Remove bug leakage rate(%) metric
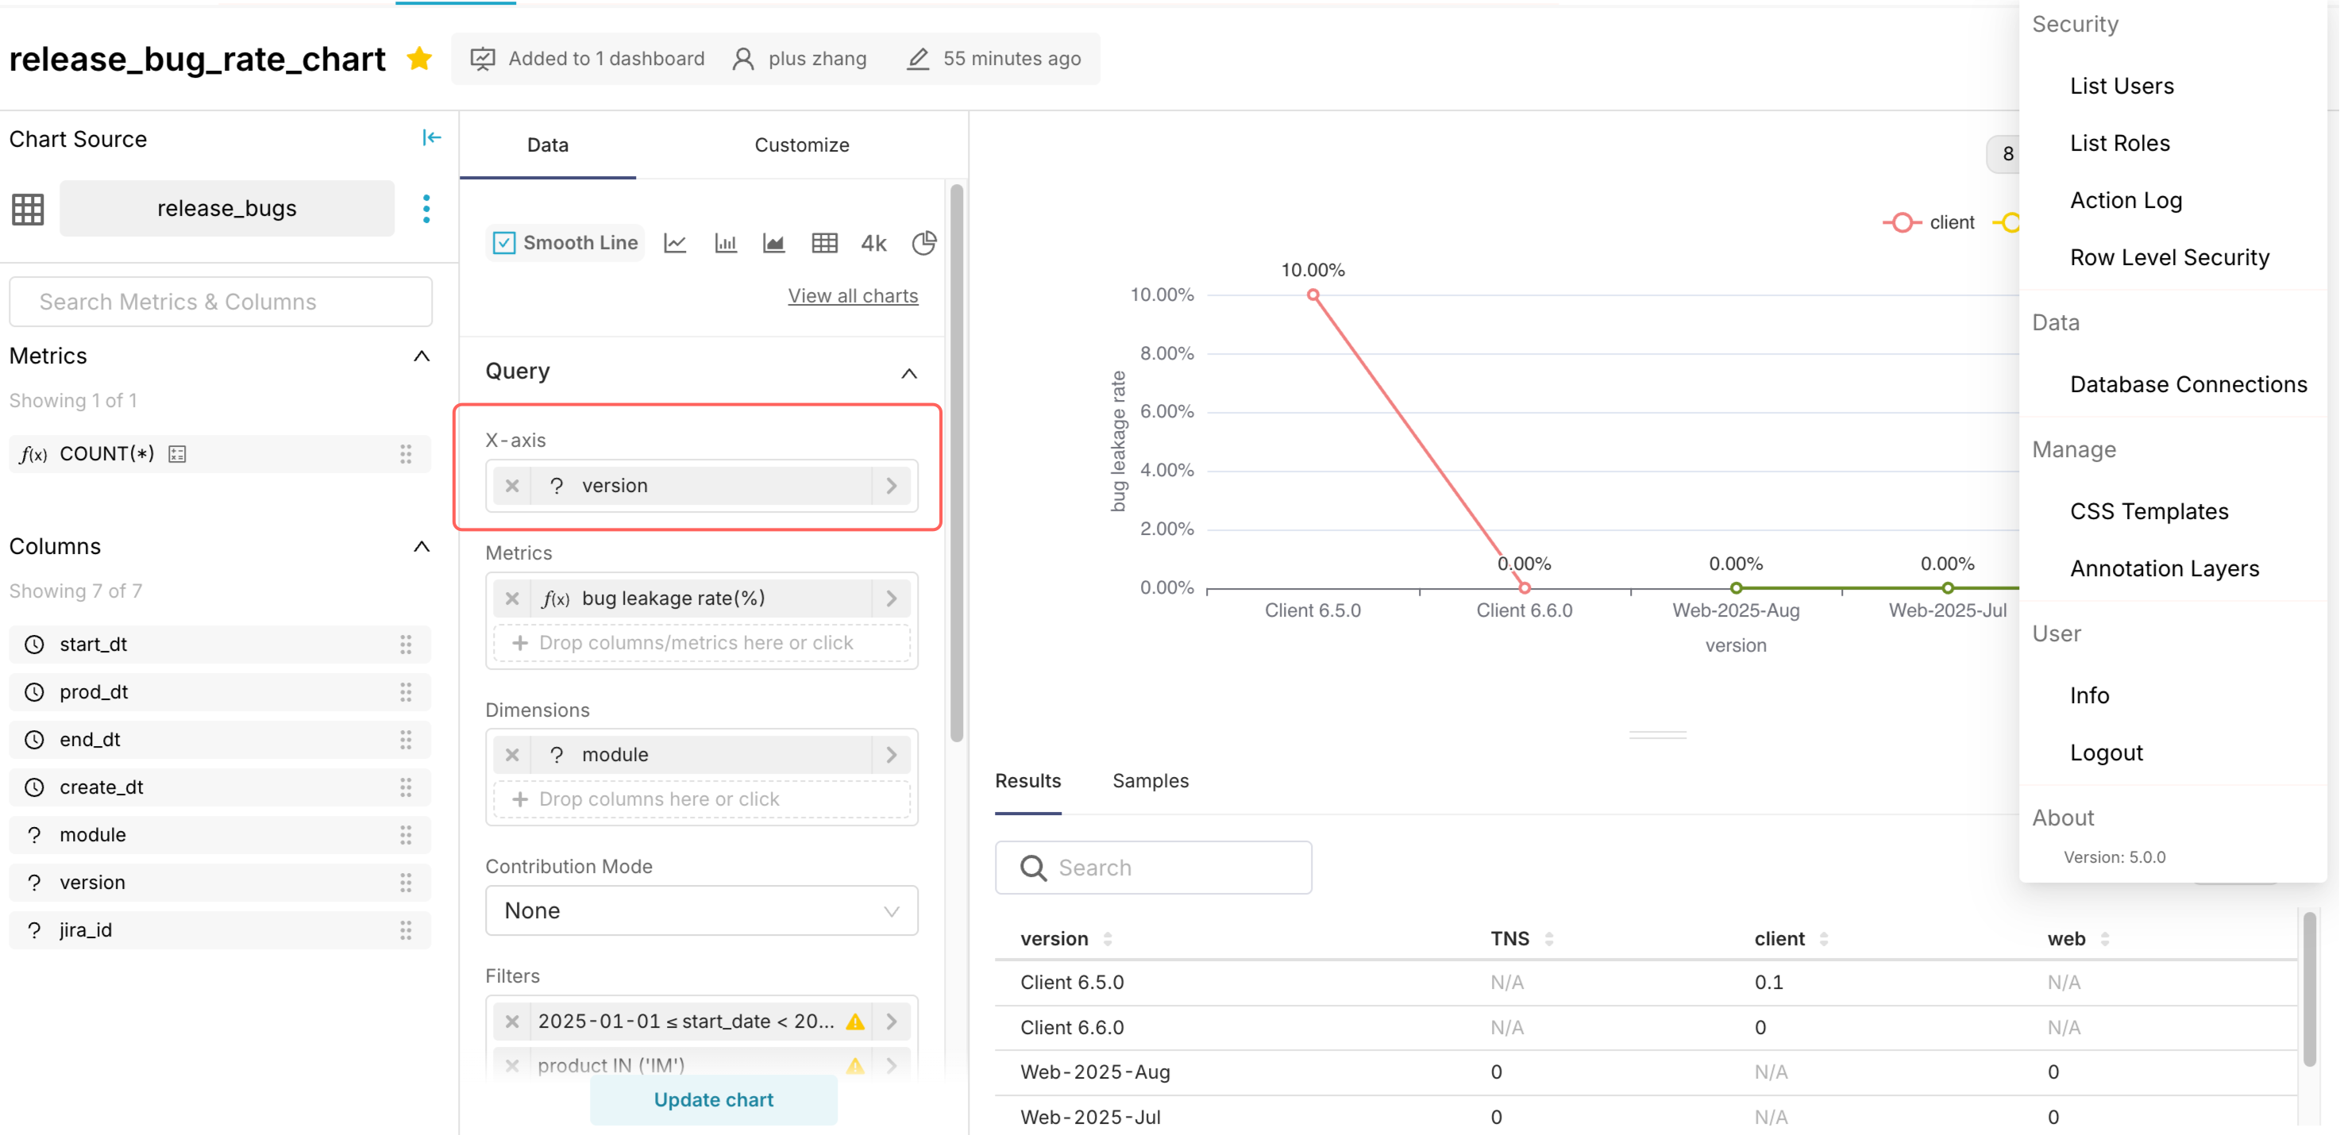 coord(512,598)
